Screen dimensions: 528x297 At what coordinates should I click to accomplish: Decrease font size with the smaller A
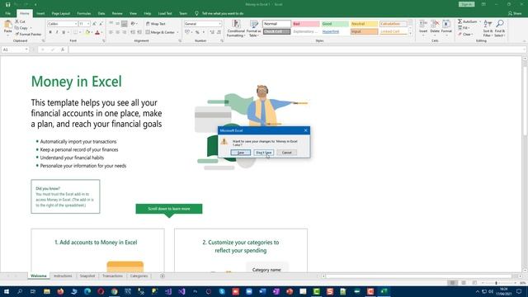coord(101,24)
